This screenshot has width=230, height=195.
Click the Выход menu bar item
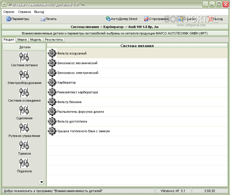pos(39,12)
